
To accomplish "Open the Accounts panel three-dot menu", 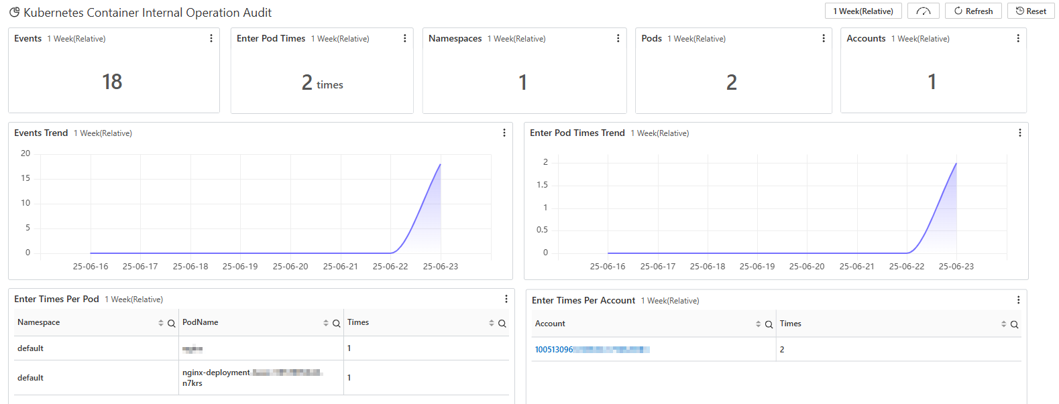I will pyautogui.click(x=1018, y=38).
